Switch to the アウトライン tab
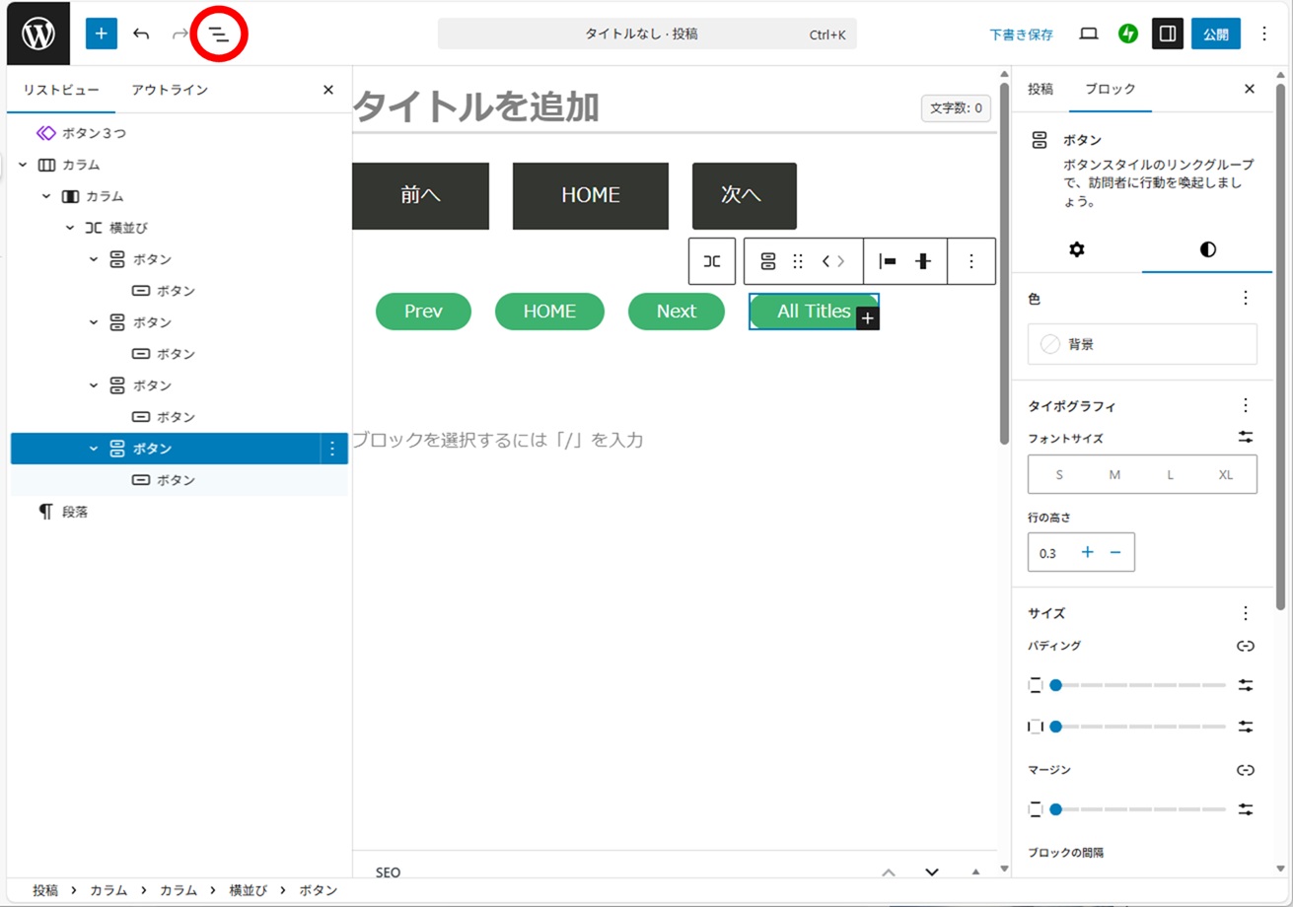 (x=170, y=90)
